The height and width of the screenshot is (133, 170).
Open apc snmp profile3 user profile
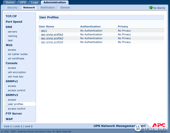(x=52, y=38)
